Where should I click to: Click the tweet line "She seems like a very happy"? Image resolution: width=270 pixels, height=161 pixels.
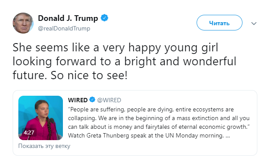[87, 47]
